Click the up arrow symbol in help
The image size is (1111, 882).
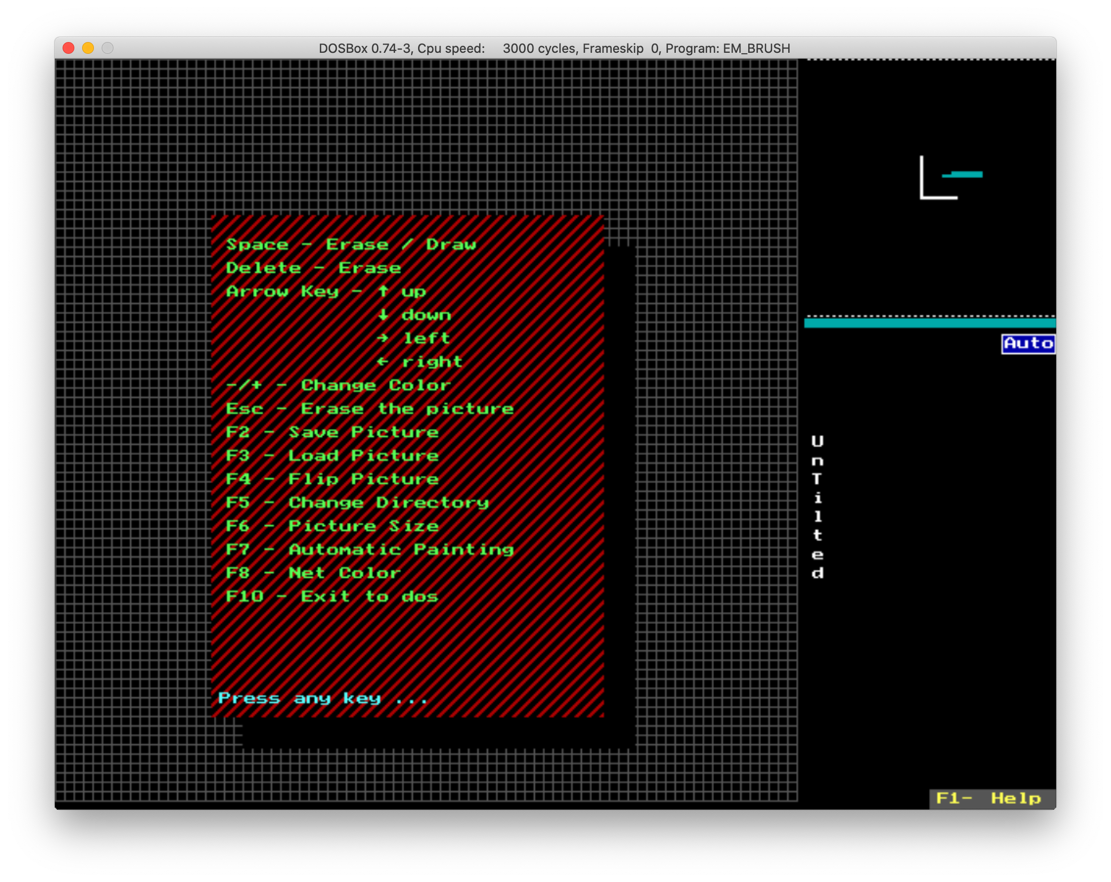(x=383, y=291)
